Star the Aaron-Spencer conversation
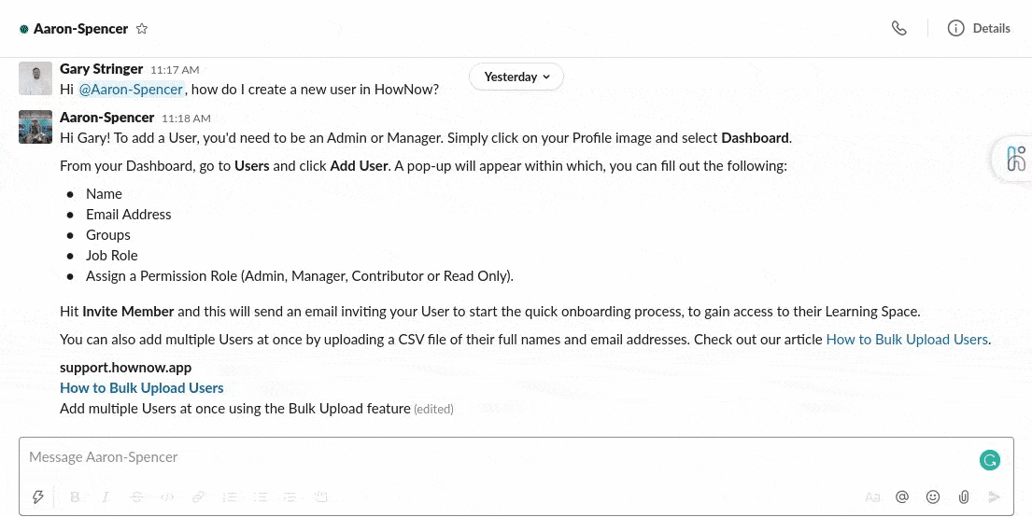 (x=142, y=29)
